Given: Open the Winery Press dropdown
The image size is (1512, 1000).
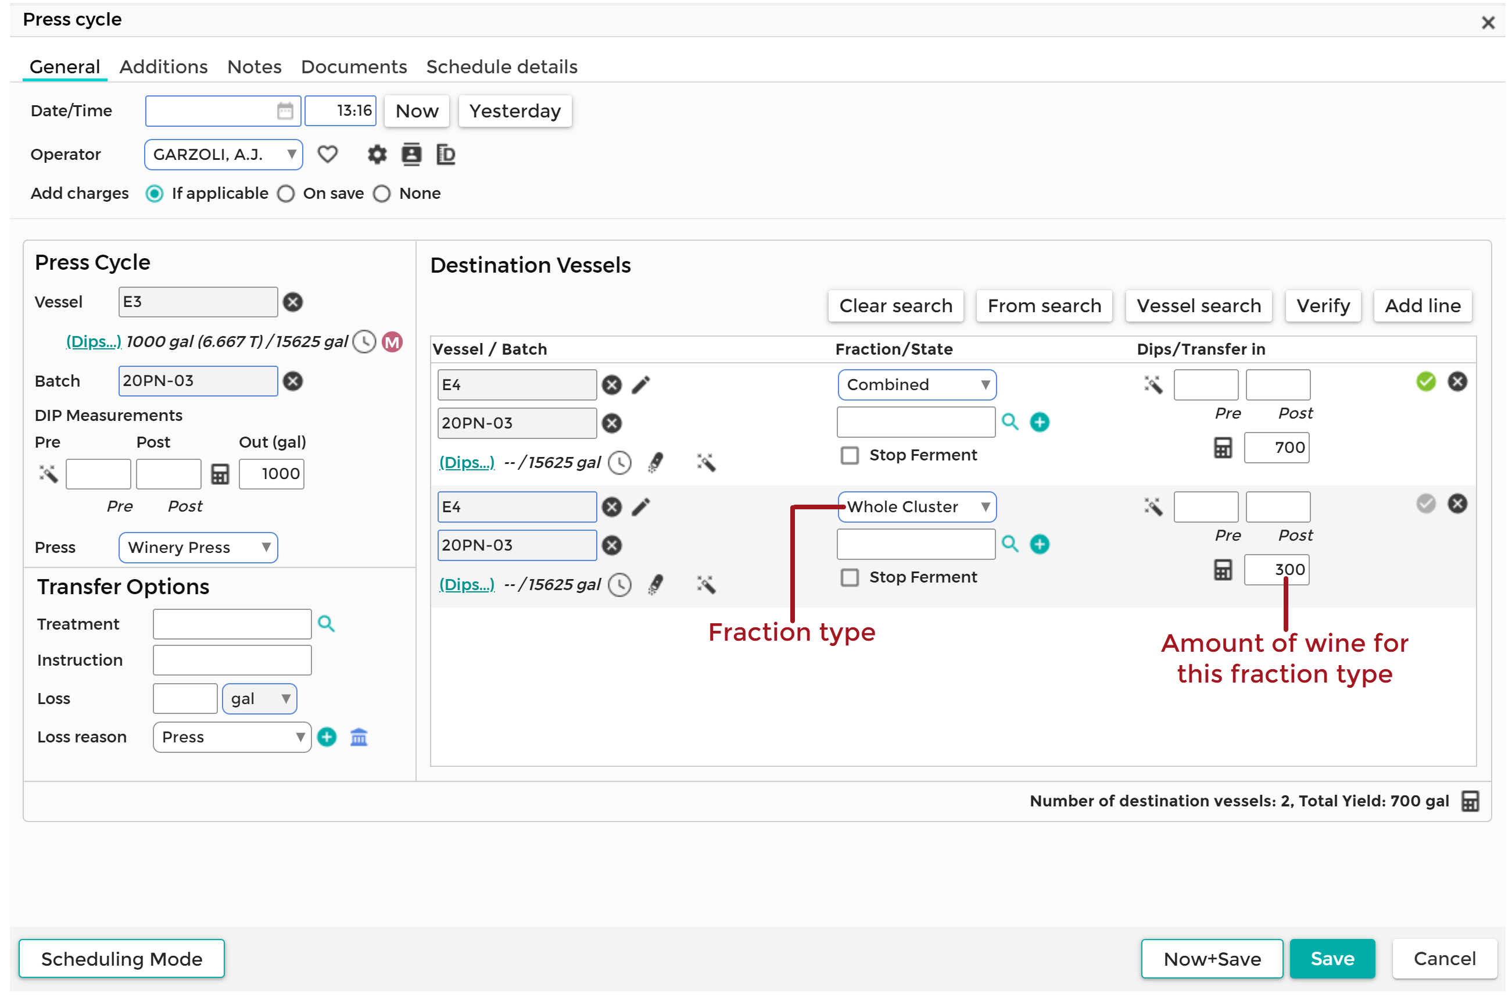Looking at the screenshot, I should click(198, 548).
